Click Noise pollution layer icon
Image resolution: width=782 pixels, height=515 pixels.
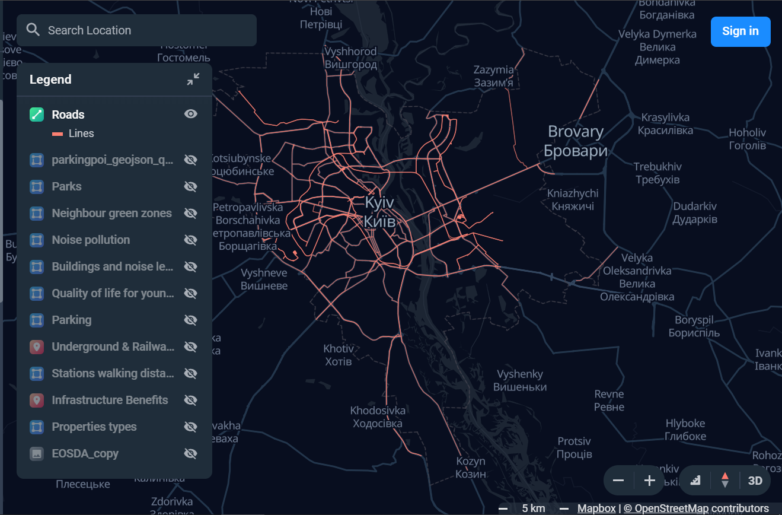(37, 240)
